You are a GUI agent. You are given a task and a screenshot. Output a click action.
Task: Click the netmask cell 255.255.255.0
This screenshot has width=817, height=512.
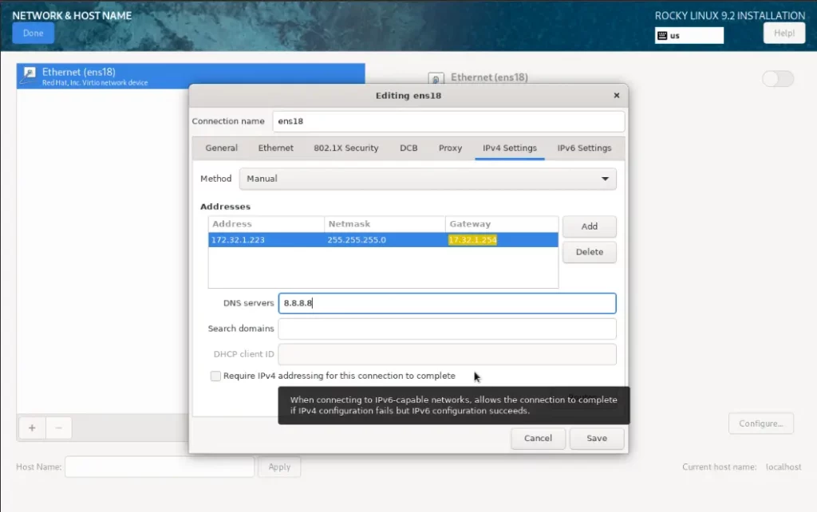385,239
